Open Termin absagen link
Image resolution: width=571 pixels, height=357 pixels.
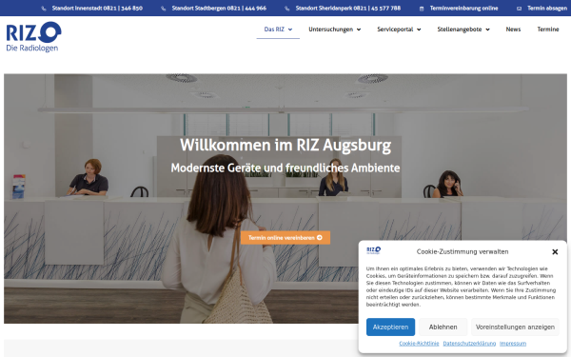coord(547,8)
